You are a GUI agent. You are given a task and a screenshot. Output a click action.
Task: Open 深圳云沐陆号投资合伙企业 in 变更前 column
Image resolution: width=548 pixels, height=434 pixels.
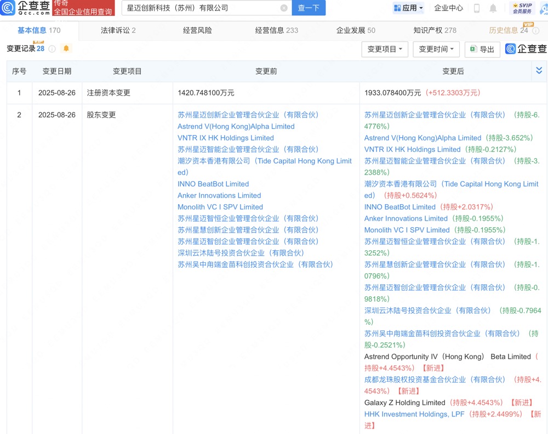pyautogui.click(x=241, y=253)
